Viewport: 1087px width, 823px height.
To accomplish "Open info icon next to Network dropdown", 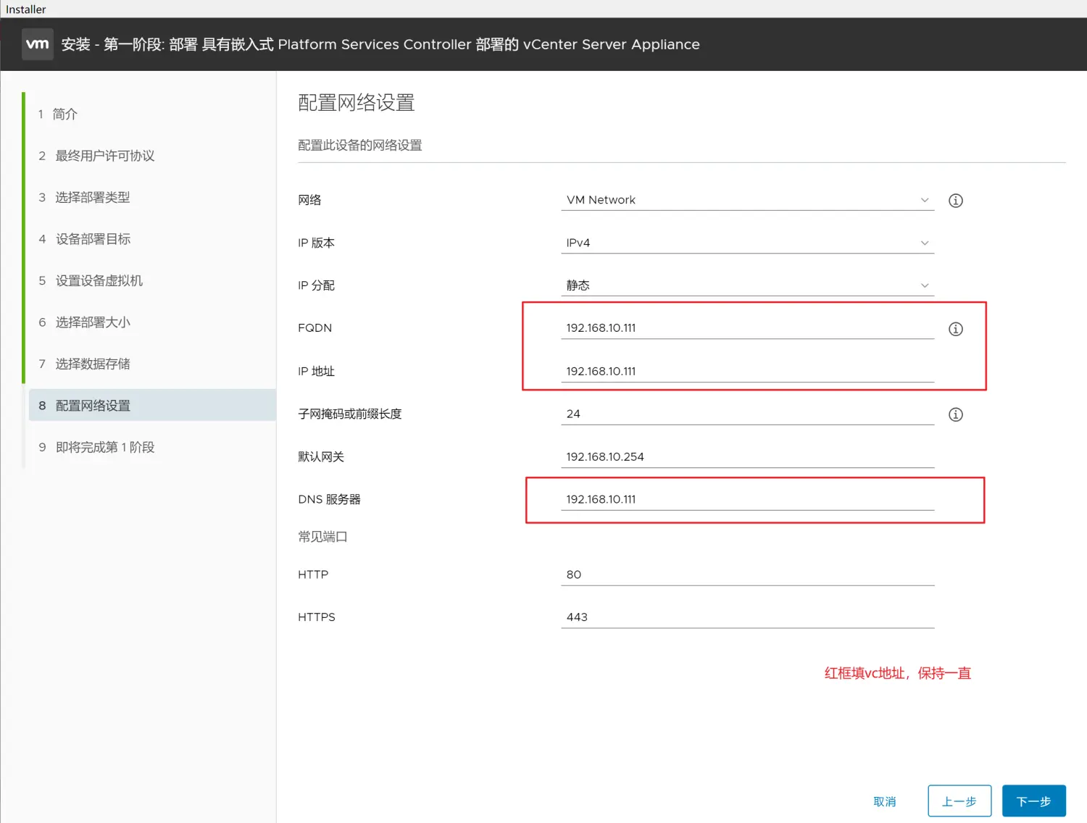I will (956, 201).
